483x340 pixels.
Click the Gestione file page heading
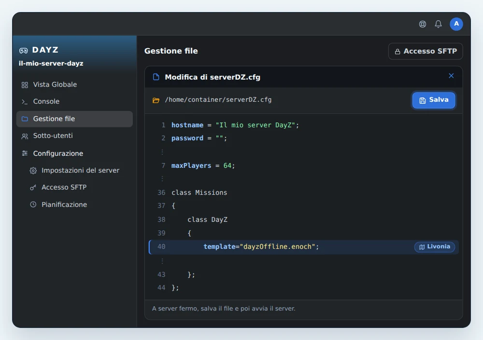coord(171,51)
